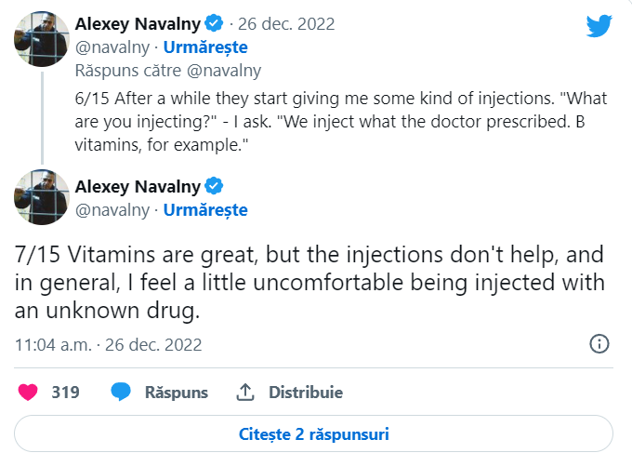632x453 pixels.
Task: Click the Răspuns reply button
Action: 176,392
